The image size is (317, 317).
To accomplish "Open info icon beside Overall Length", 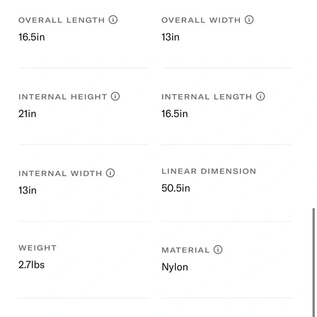I will click(113, 20).
